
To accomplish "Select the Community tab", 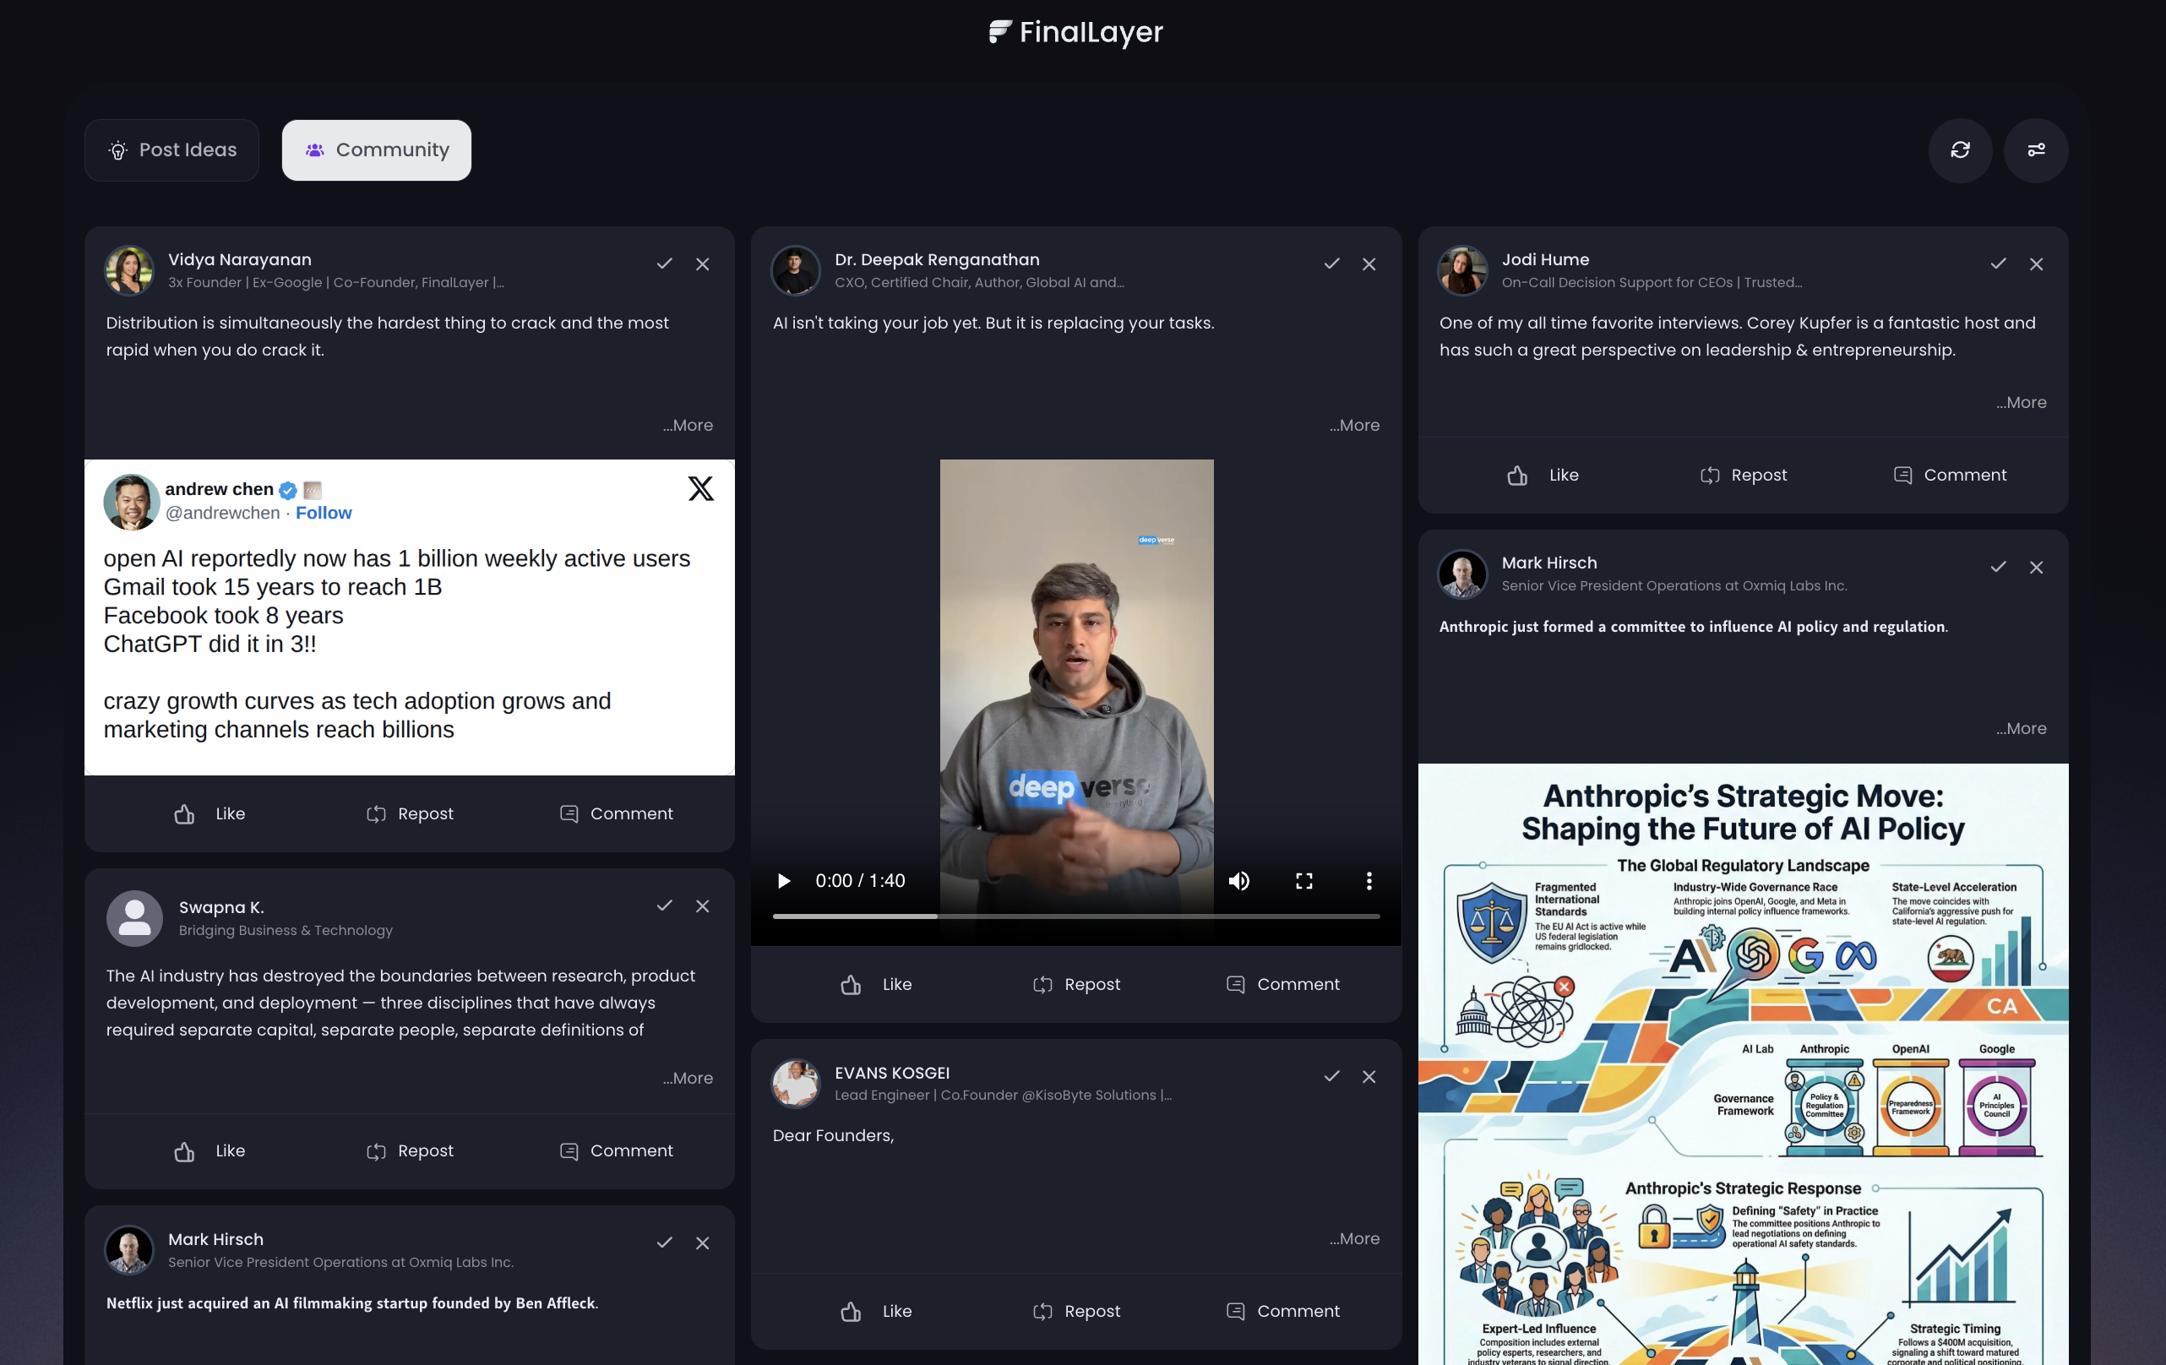I will tap(376, 150).
